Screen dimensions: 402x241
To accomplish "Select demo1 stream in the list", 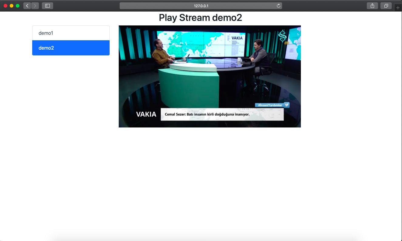I will (71, 33).
